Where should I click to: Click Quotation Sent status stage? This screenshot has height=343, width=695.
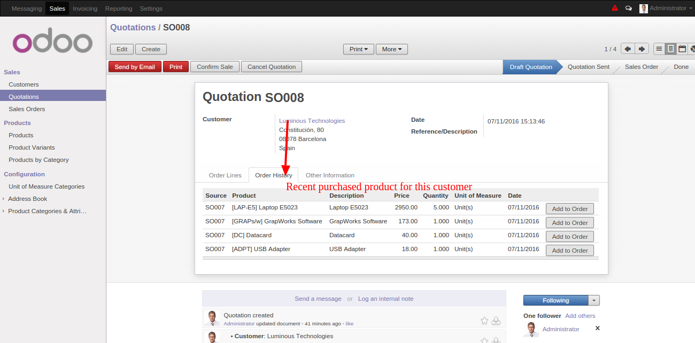(x=588, y=67)
